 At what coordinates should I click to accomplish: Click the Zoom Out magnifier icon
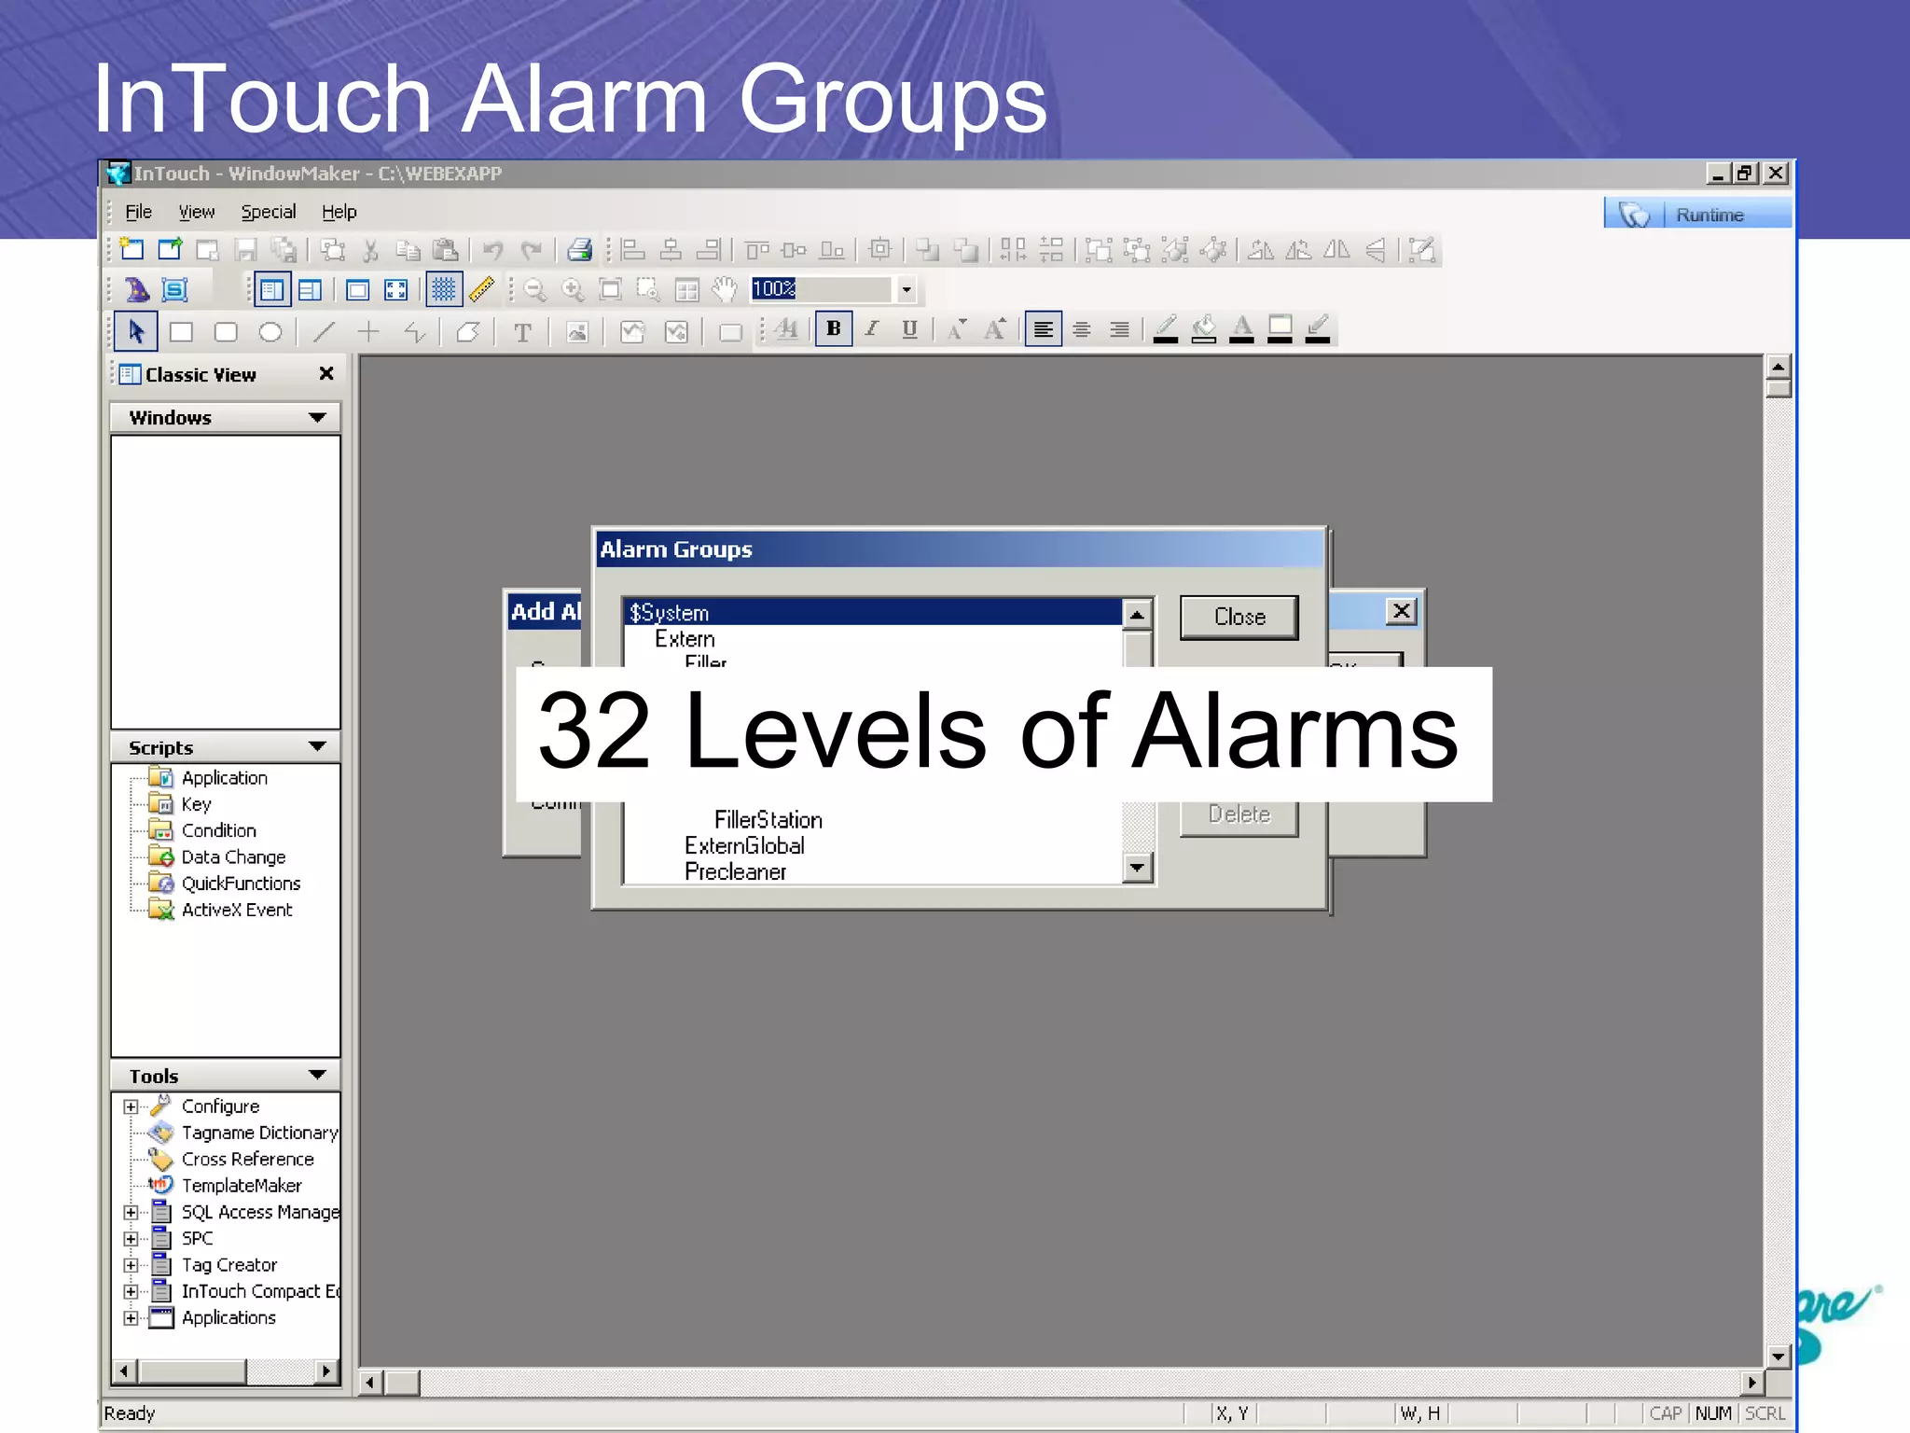534,290
